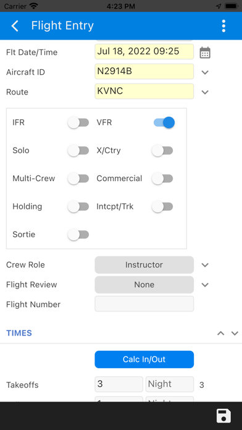Save the flight using the floppy disk icon
242x430 pixels.
click(223, 416)
